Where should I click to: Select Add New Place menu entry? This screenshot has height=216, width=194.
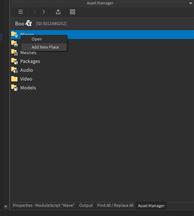[44, 47]
